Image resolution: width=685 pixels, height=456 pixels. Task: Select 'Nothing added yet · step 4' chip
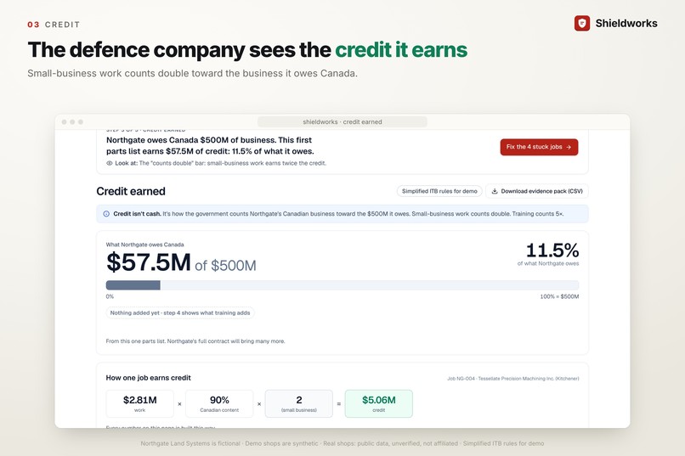click(x=180, y=312)
